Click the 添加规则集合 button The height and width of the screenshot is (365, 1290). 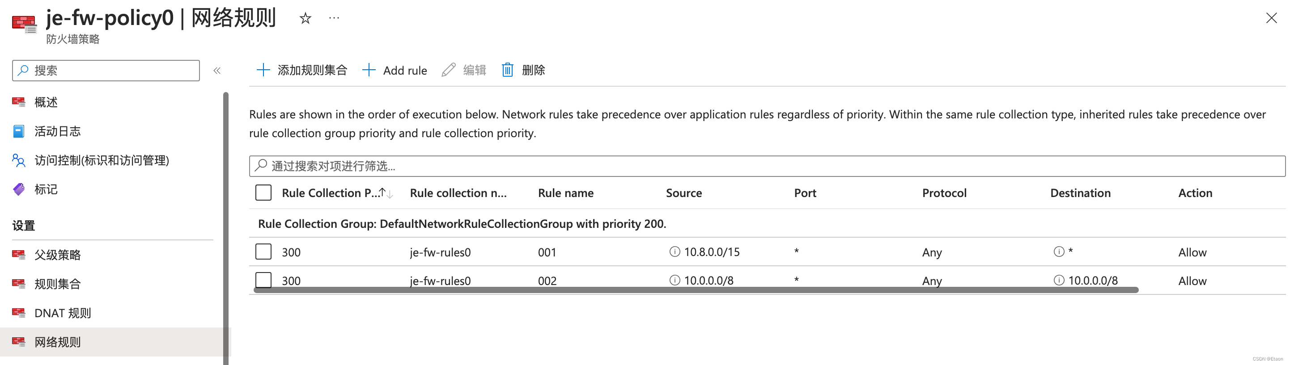pyautogui.click(x=301, y=70)
